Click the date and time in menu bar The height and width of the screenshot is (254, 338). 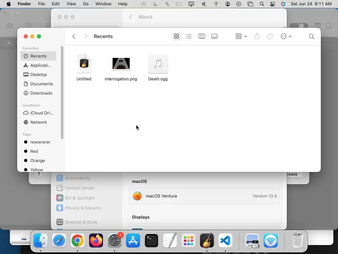311,4
